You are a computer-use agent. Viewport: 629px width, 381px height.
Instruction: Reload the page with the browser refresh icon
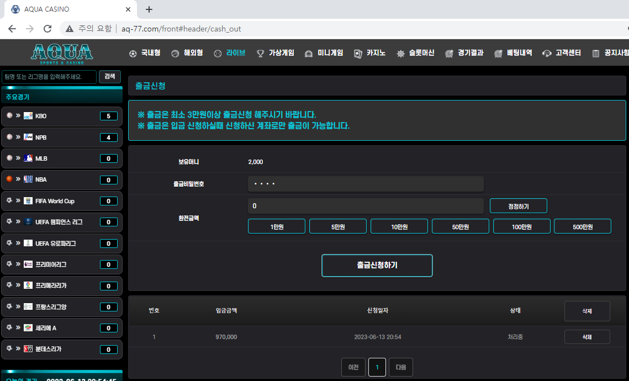[47, 29]
